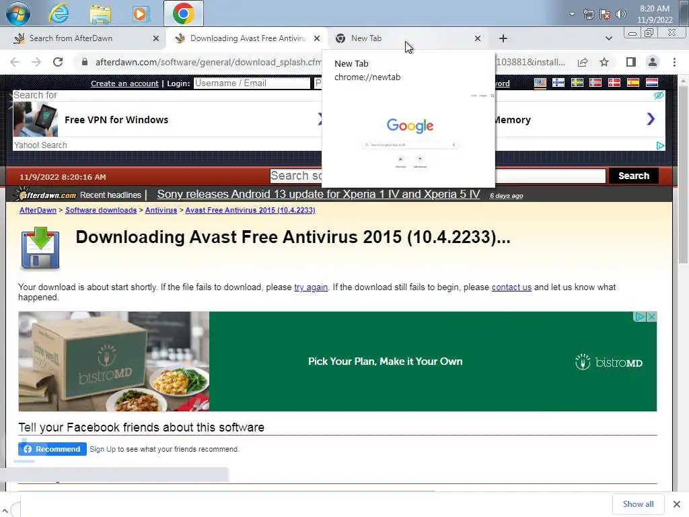Image resolution: width=689 pixels, height=517 pixels.
Task: Focus the site software search field
Action: (437, 176)
